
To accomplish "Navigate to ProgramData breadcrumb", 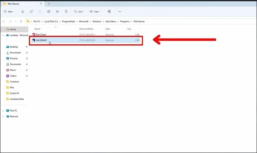I will 68,21.
